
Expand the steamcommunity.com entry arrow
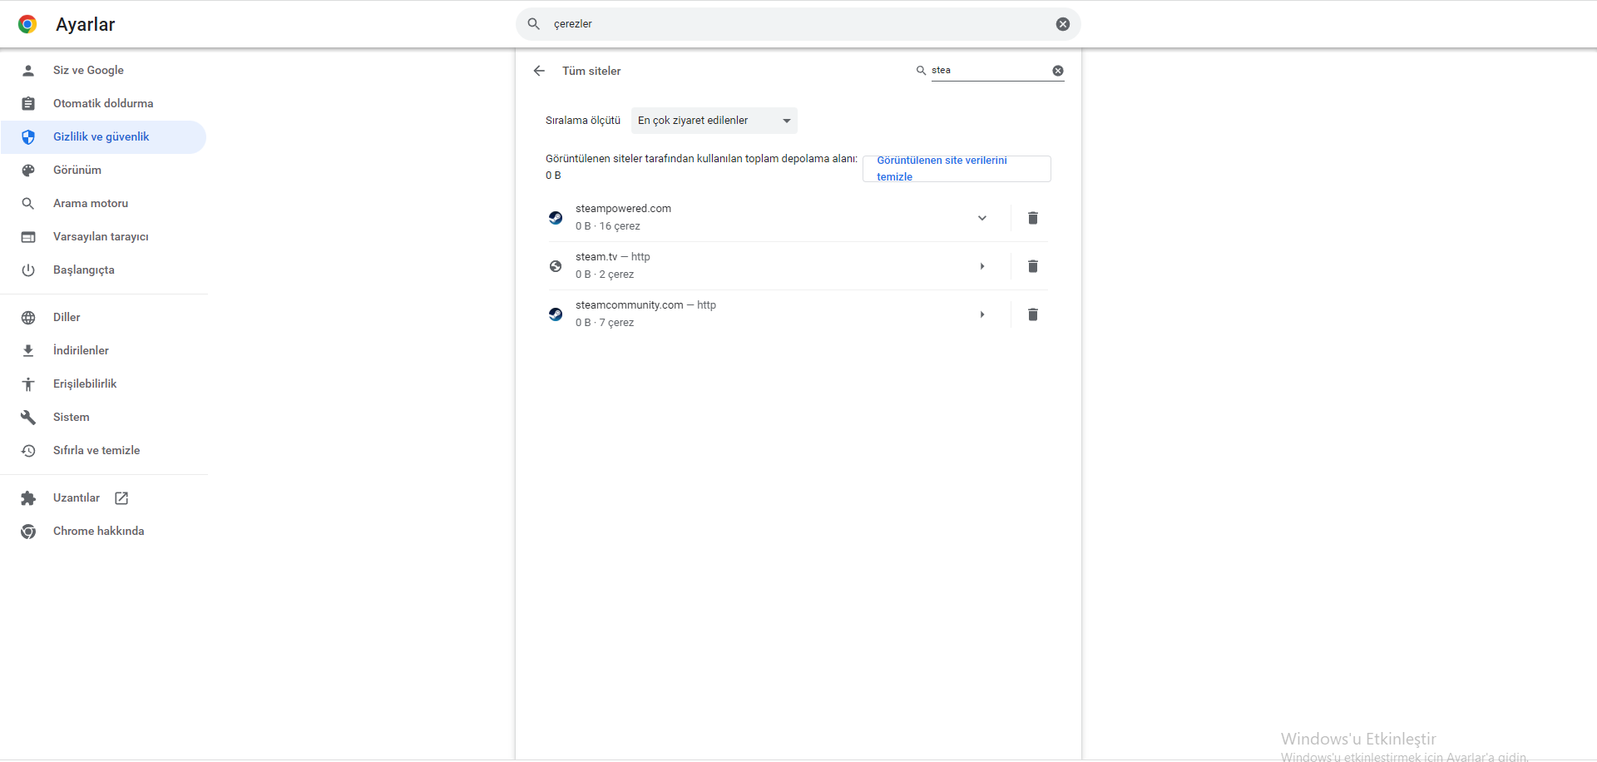[x=981, y=314]
